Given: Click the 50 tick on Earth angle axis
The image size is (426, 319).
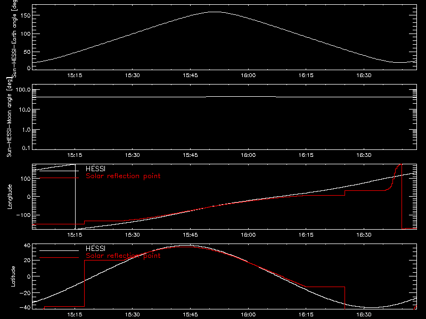Looking at the screenshot, I should pyautogui.click(x=27, y=52).
